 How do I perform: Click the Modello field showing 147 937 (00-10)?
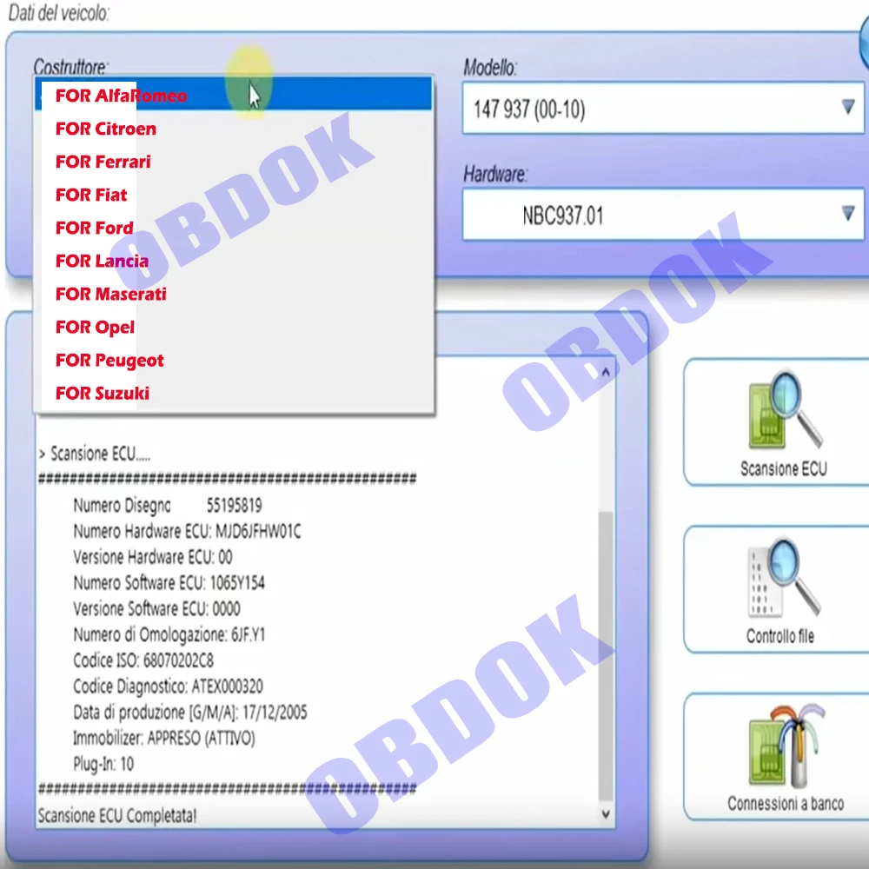[663, 108]
